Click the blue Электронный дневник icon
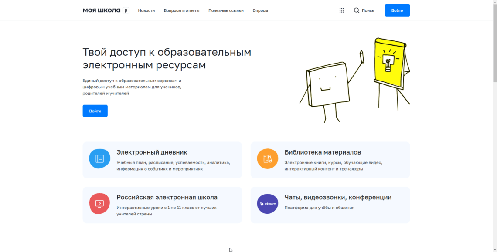Screen dimensions: 497x252 (x=99, y=158)
